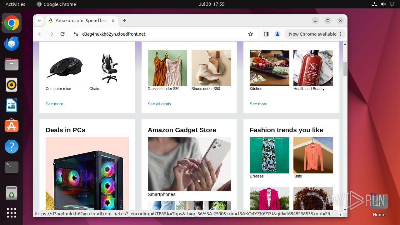Open Google Chrome app menu in top bar
The height and width of the screenshot is (225, 400).
[56, 4]
